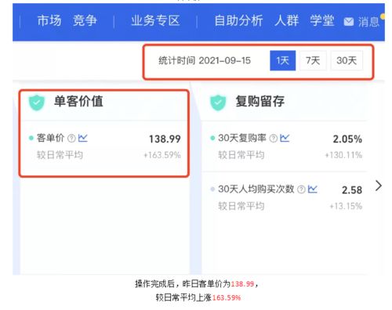This screenshot has width=392, height=310.
Task: Open the trend chart icon for 30天人均购买次数
Action: tap(313, 189)
